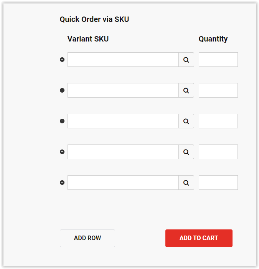Select the fifth row Quantity field
This screenshot has width=259, height=269.
pos(218,183)
